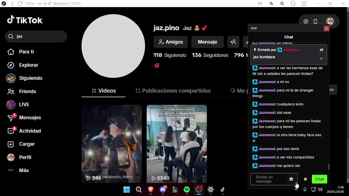Click chat message 'para mi la de stranger things'
The width and height of the screenshot is (349, 196).
[283, 93]
